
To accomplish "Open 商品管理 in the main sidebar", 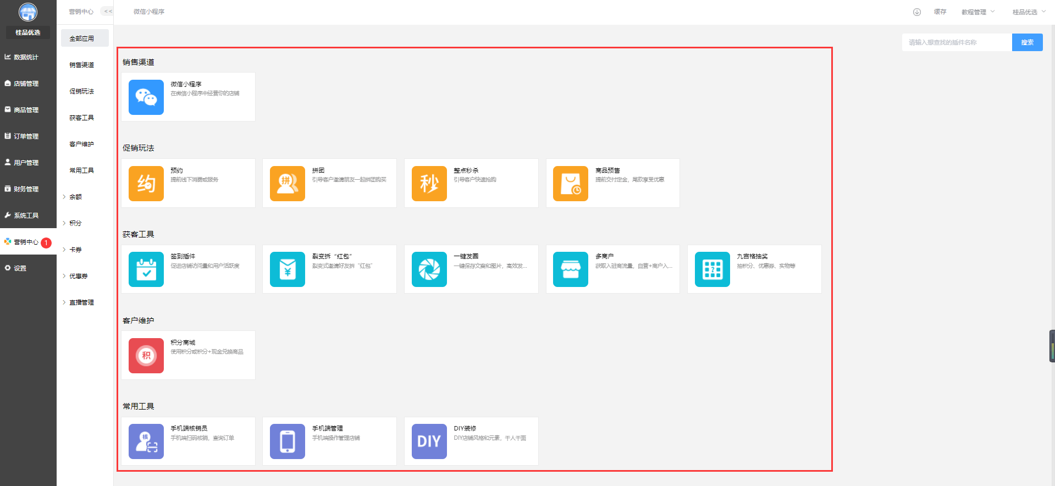I will pos(28,110).
